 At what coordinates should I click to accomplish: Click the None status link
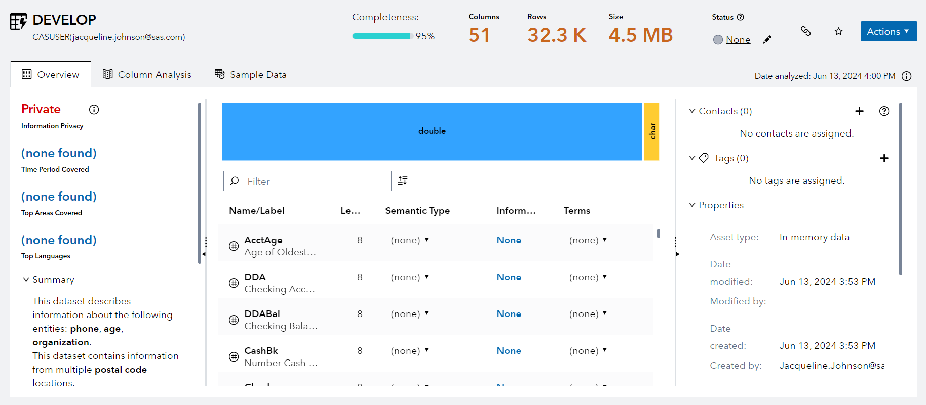tap(738, 40)
